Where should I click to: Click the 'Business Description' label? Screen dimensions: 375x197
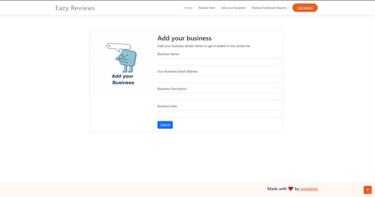172,89
